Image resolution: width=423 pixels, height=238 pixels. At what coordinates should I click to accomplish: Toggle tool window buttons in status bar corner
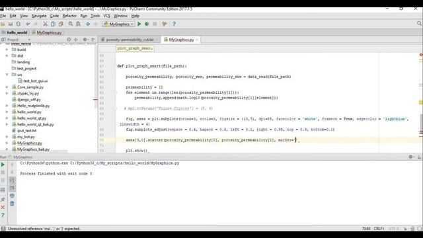3,229
